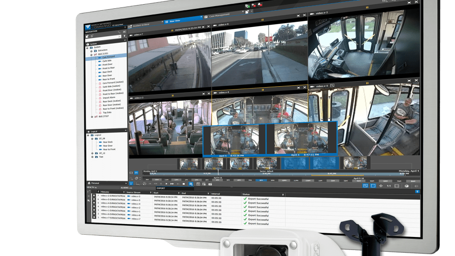This screenshot has width=455, height=256.
Task: Click the pan/move arrows icon
Action: pos(381,186)
